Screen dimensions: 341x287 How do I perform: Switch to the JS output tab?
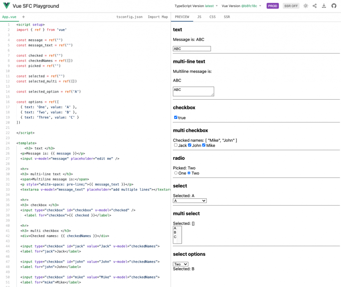click(199, 17)
